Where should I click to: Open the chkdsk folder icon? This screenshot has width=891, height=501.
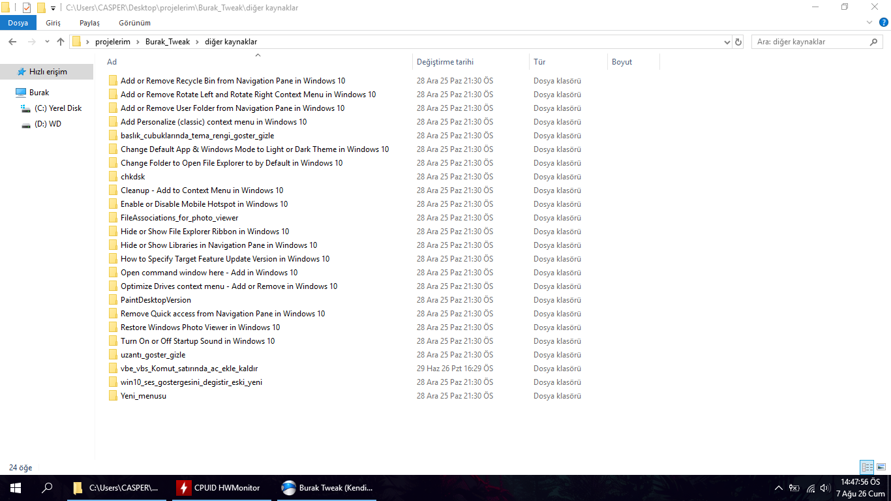pyautogui.click(x=113, y=177)
